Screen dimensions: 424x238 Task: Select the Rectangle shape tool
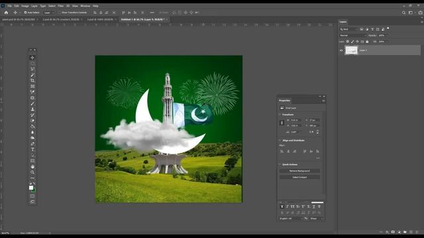[32, 161]
